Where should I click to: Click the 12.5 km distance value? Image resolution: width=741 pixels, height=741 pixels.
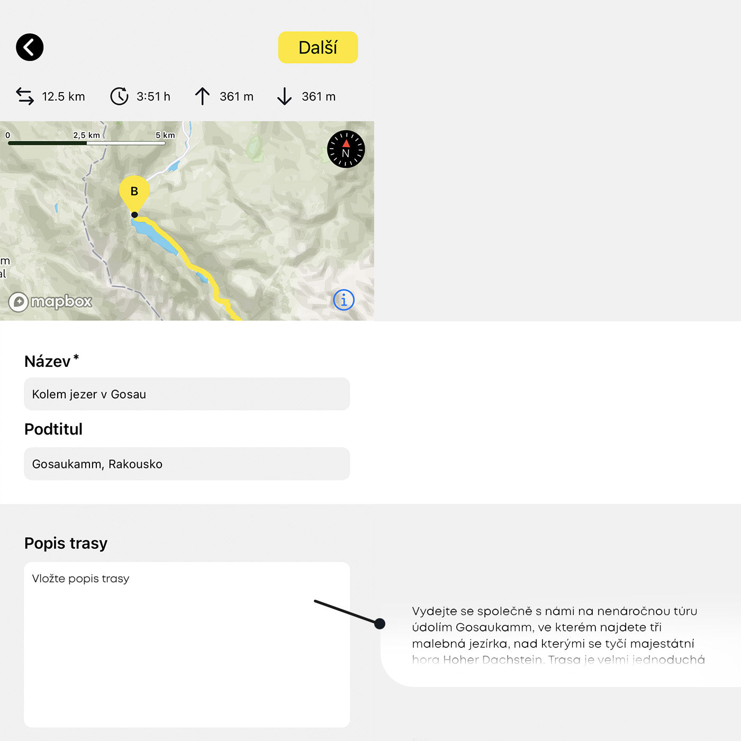tap(64, 97)
